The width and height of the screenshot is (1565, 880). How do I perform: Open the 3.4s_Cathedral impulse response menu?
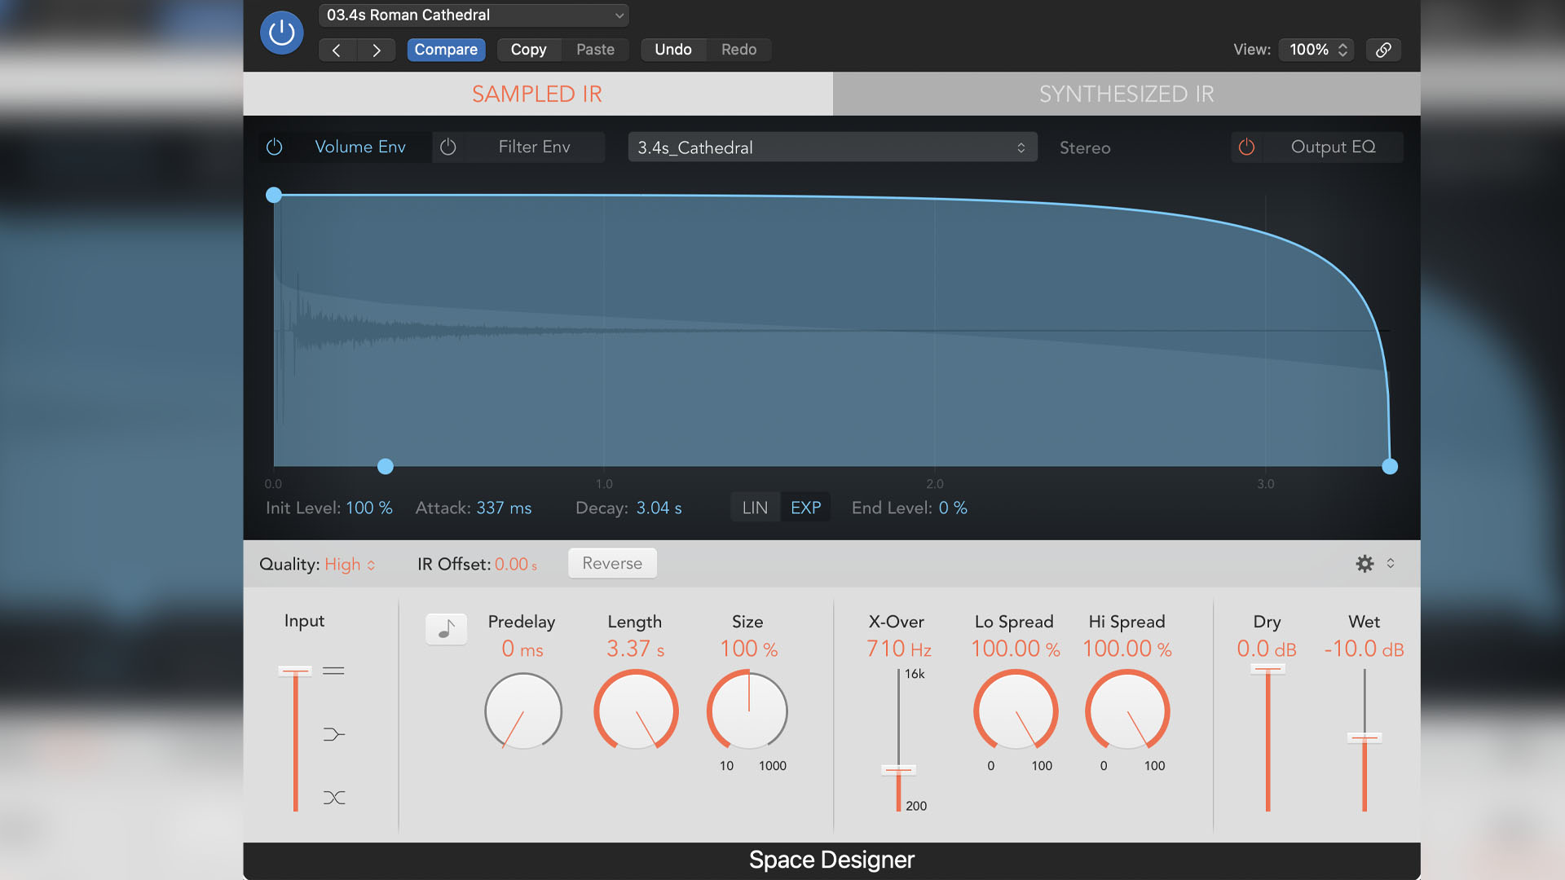[x=831, y=147]
